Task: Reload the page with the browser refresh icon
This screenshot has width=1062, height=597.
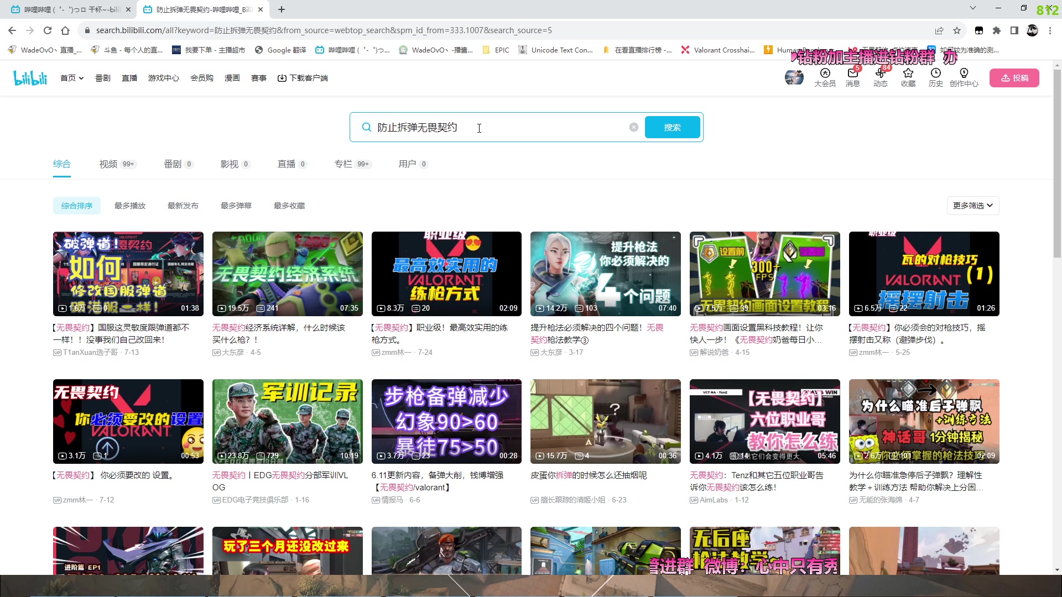Action: click(48, 30)
